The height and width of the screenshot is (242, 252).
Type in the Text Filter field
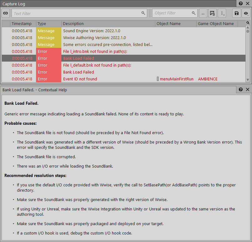pos(75,13)
